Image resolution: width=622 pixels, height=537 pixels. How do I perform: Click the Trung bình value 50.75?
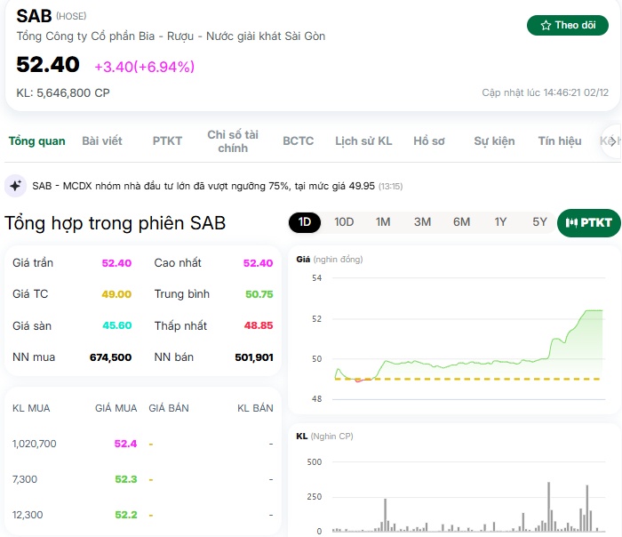click(259, 294)
